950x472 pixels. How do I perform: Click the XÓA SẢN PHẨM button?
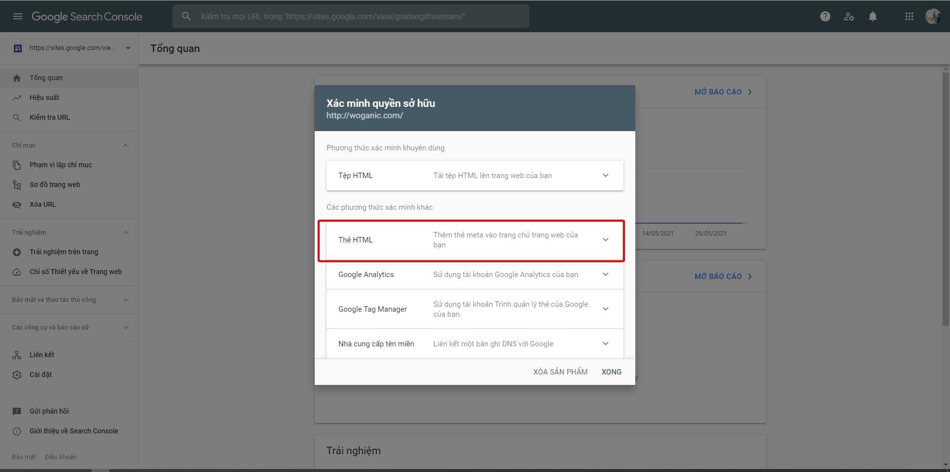coord(560,372)
